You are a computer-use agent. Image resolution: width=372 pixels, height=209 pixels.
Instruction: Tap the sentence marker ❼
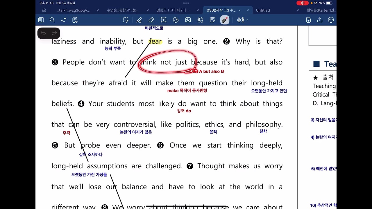click(190, 166)
